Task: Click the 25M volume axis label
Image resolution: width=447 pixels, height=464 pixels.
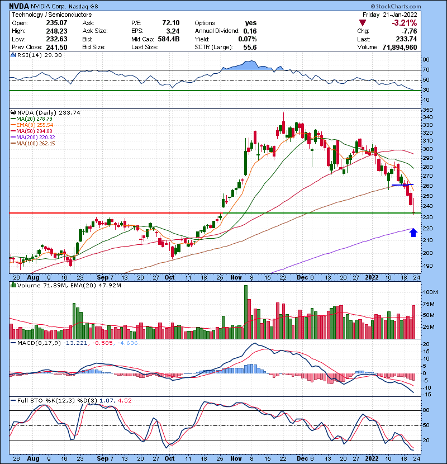Action: coord(429,327)
